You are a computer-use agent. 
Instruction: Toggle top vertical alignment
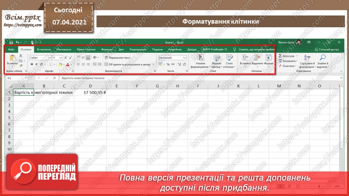tap(78, 58)
